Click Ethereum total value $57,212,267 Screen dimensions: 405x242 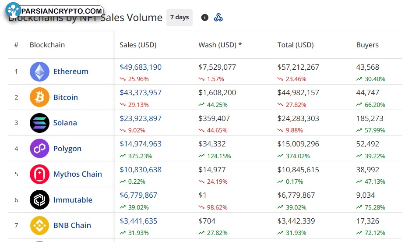point(298,67)
